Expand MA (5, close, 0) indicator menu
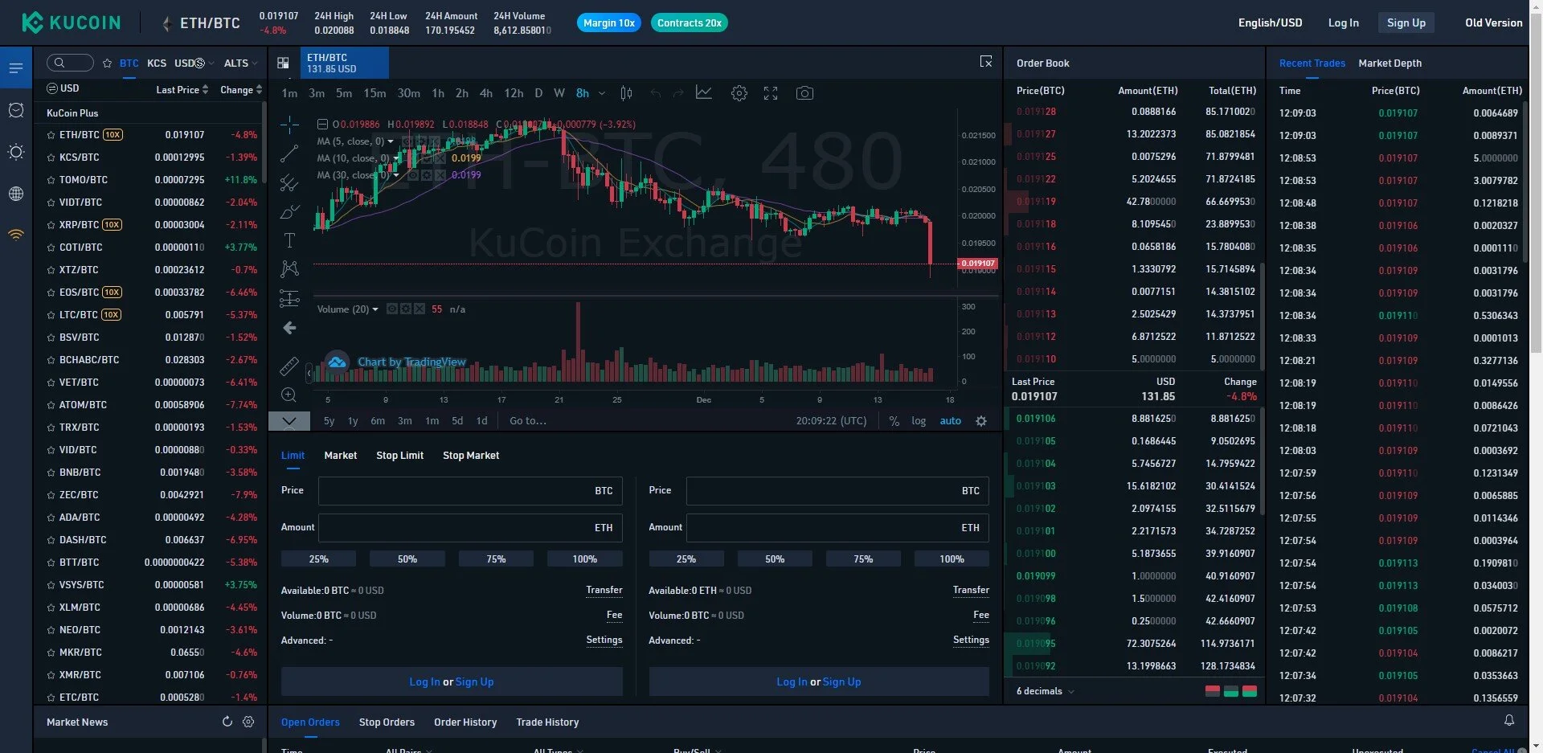The height and width of the screenshot is (753, 1543). click(x=391, y=141)
